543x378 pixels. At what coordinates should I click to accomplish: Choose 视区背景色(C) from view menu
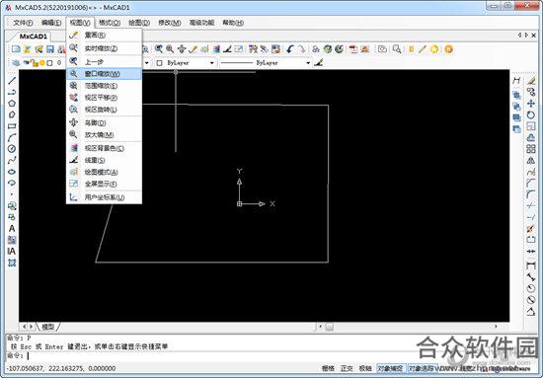tap(104, 148)
